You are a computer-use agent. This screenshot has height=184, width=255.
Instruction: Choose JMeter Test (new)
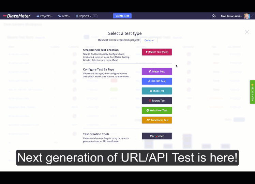click(x=157, y=52)
